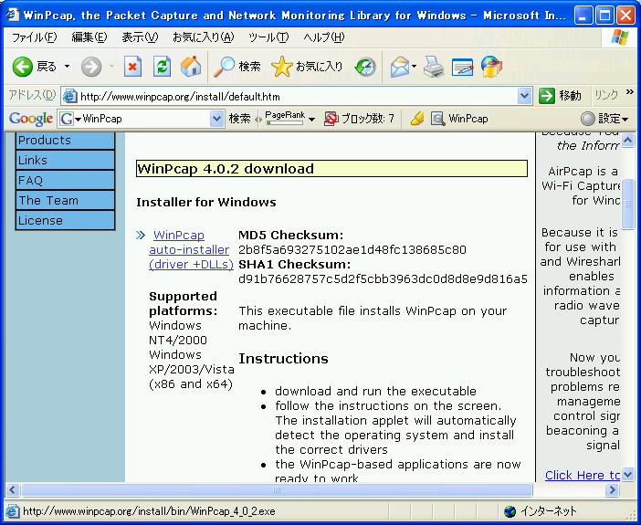Stop page loading with red X icon
The height and width of the screenshot is (525, 641).
point(132,67)
